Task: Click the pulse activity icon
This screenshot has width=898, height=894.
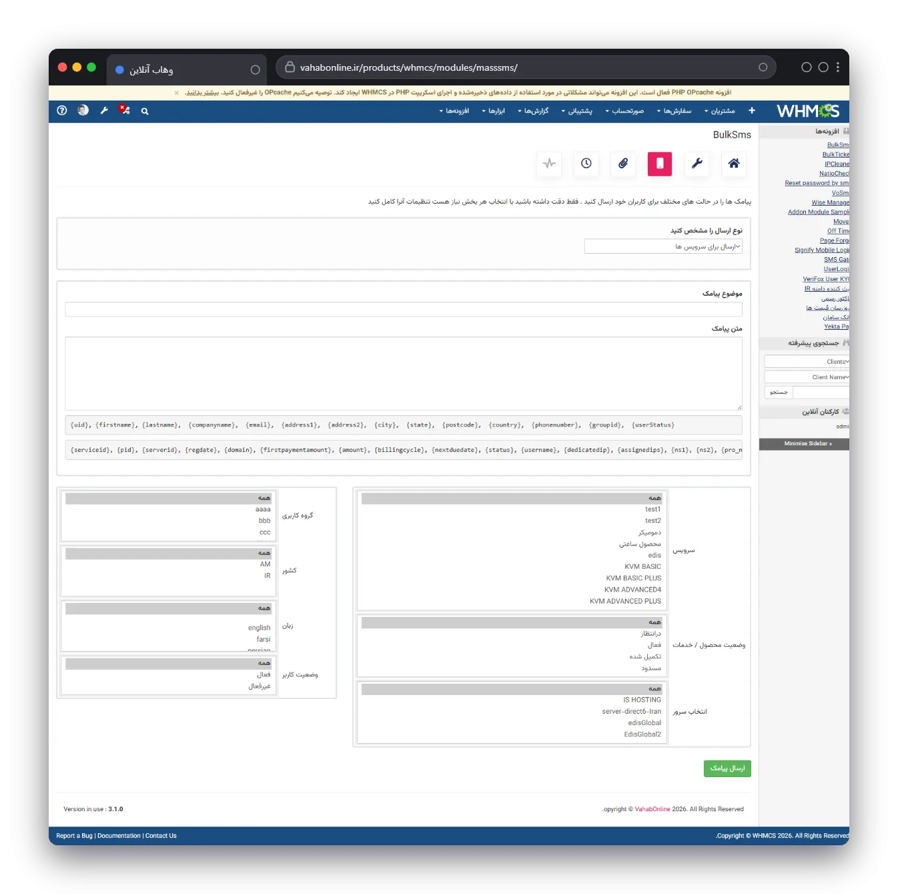Action: [550, 164]
